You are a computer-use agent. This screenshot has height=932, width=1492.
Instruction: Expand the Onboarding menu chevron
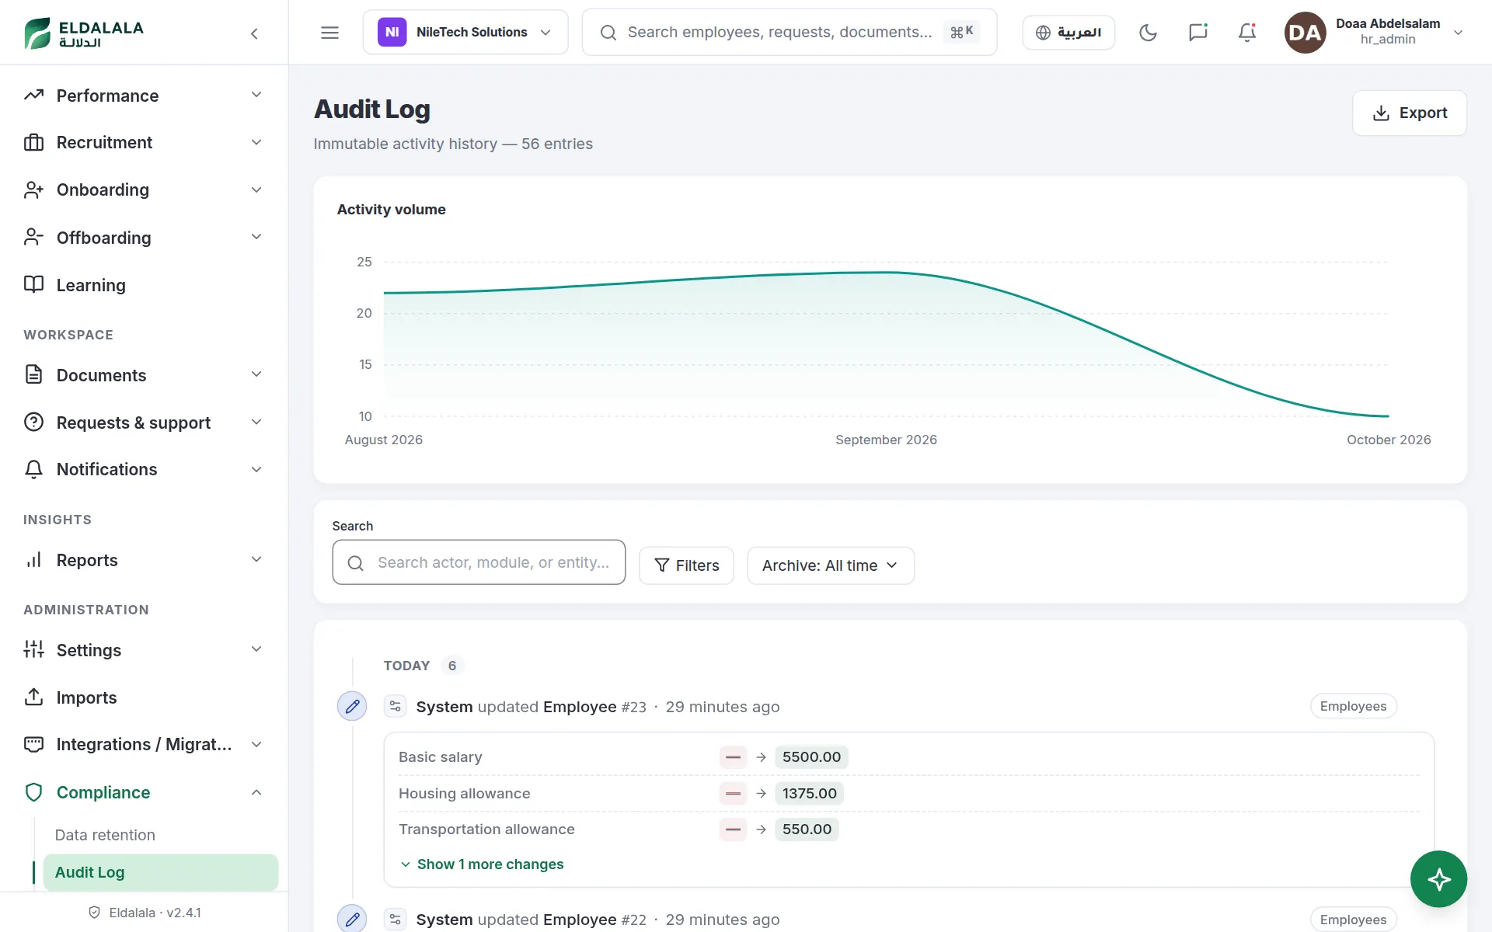coord(256,190)
